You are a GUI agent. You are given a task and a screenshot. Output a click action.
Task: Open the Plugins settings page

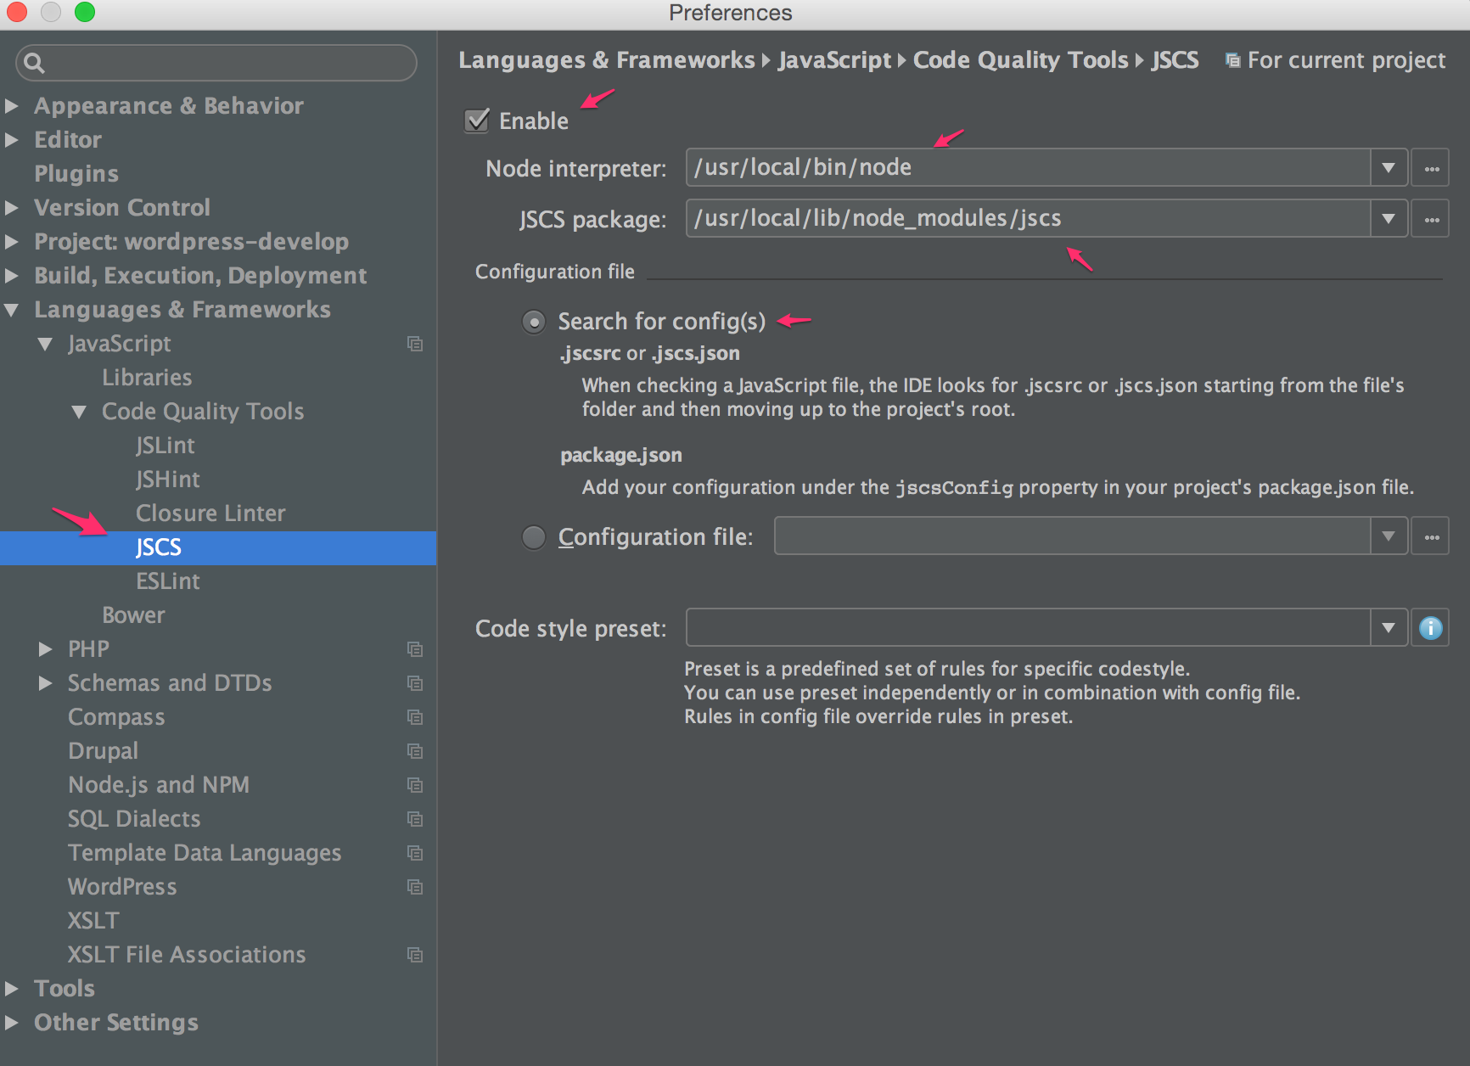[76, 174]
